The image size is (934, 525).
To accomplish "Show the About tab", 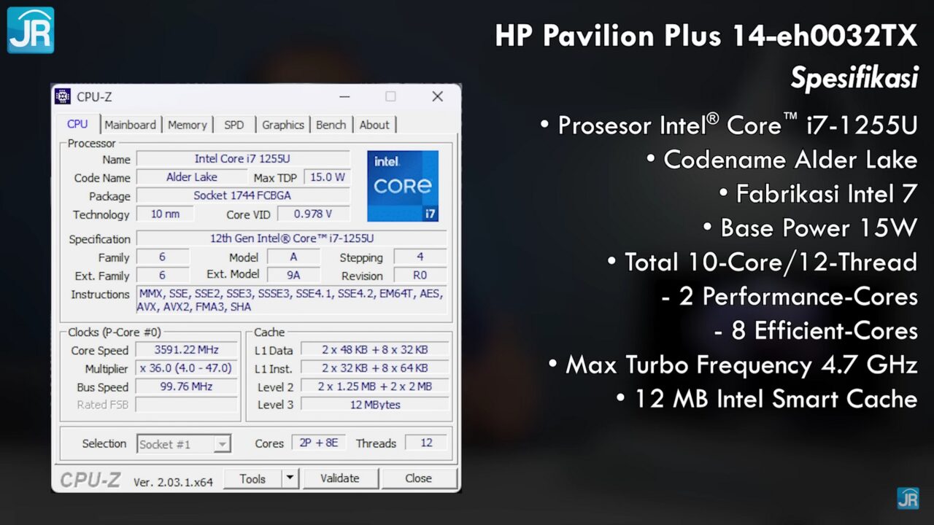I will [x=374, y=125].
